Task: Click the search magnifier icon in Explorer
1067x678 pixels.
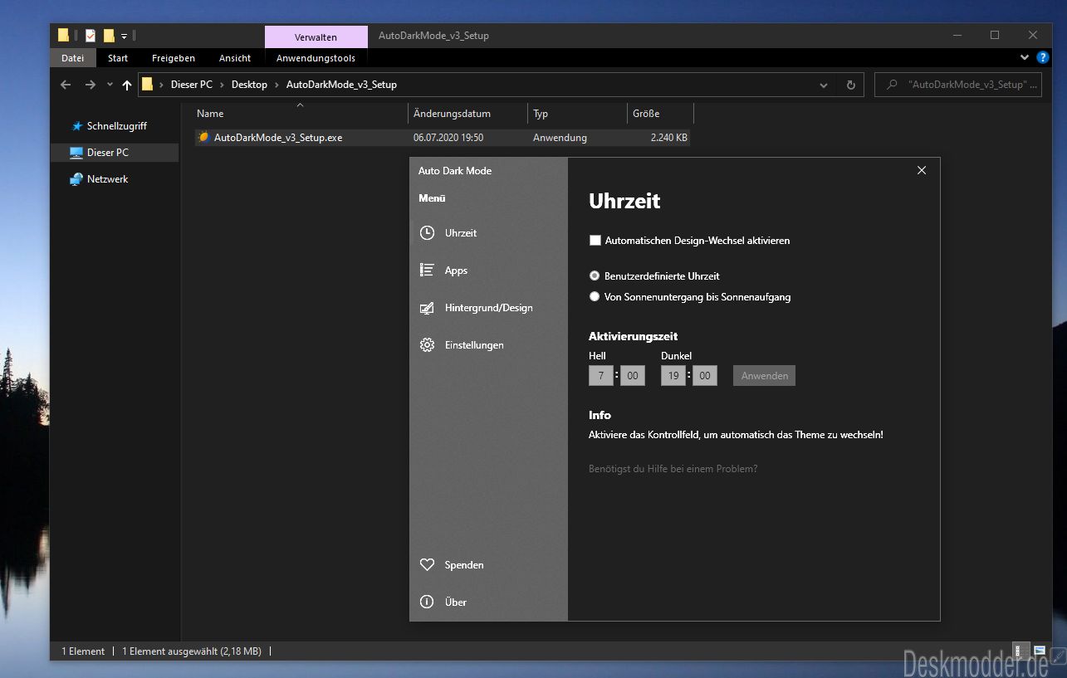Action: (892, 85)
